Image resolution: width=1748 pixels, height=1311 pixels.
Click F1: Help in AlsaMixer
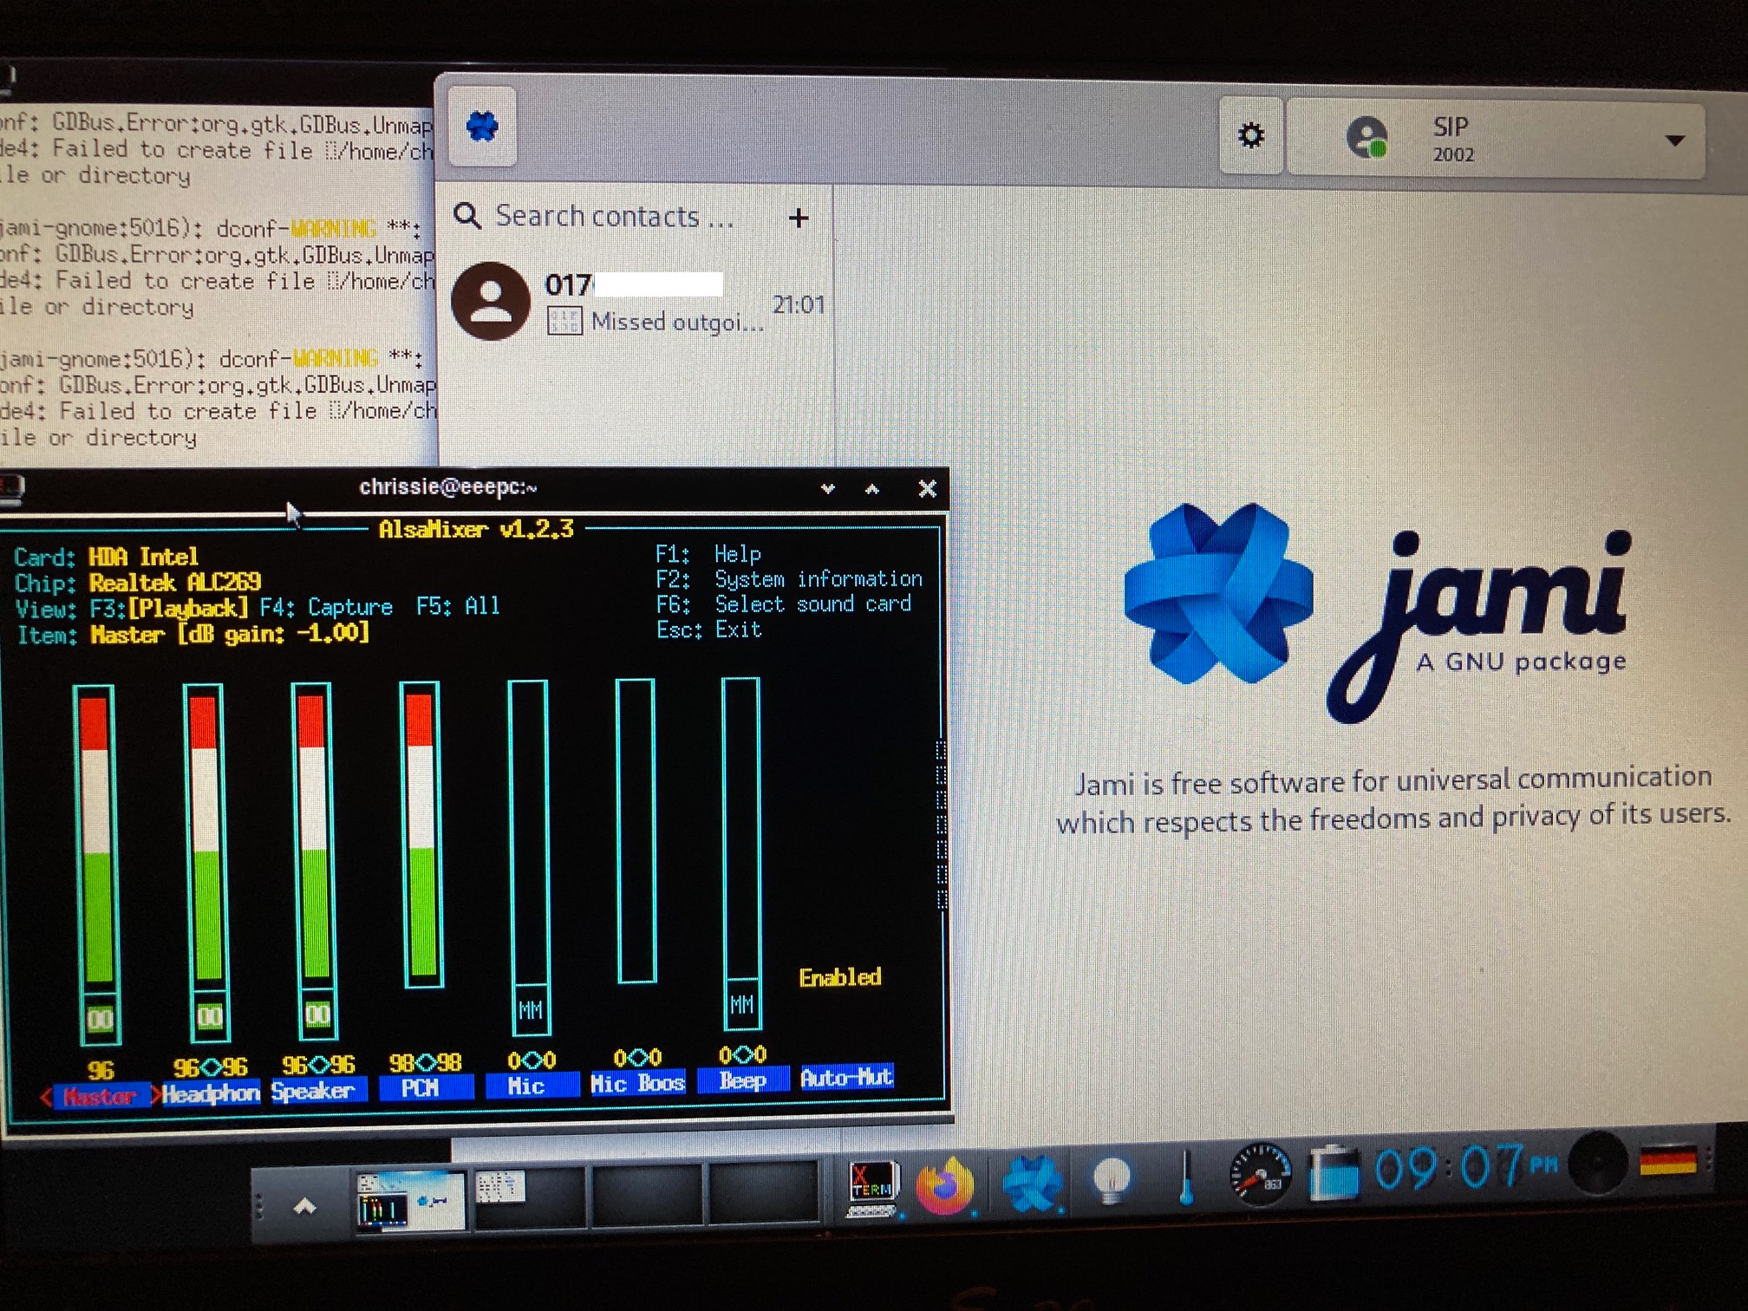708,554
